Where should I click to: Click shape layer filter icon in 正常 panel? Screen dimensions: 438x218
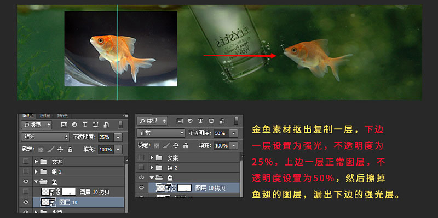click(x=211, y=121)
